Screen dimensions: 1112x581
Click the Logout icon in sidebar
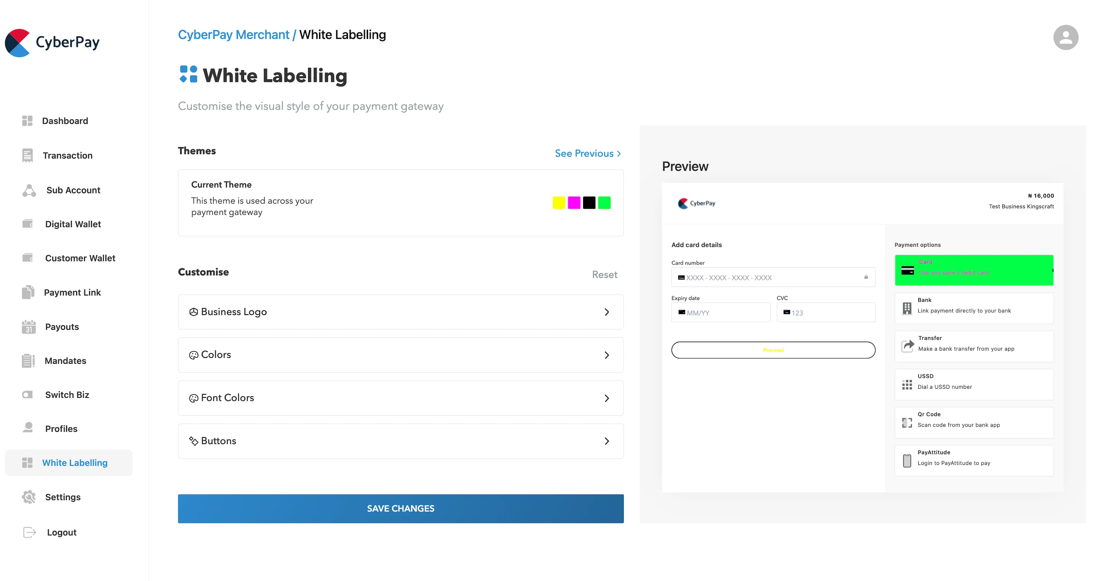(x=29, y=532)
